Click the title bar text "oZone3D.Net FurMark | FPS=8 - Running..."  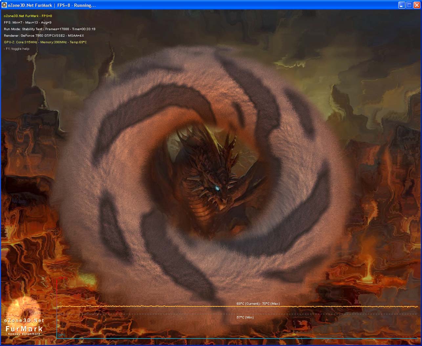(52, 5)
